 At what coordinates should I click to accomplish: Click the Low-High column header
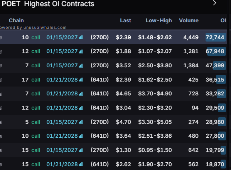[x=158, y=20]
